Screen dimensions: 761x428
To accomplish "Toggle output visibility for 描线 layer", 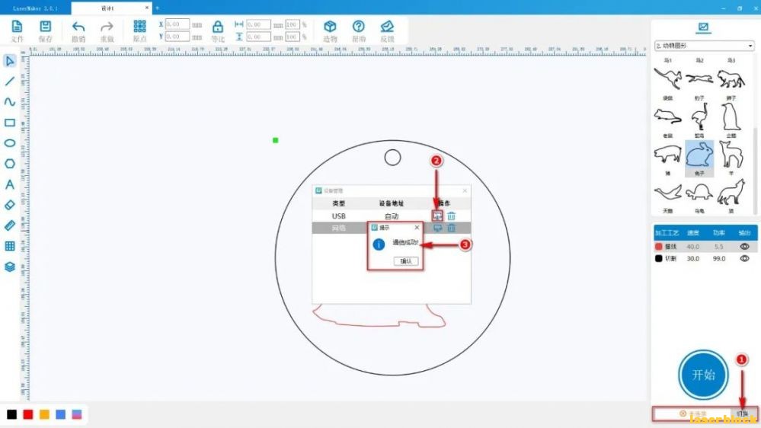I will point(744,247).
